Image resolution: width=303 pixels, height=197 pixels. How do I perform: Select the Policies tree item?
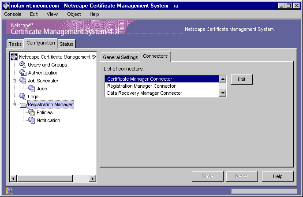tap(45, 112)
